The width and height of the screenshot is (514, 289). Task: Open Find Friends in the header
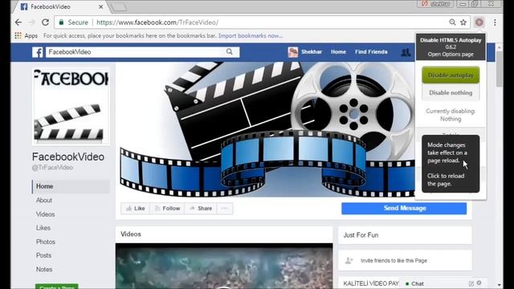pyautogui.click(x=371, y=51)
